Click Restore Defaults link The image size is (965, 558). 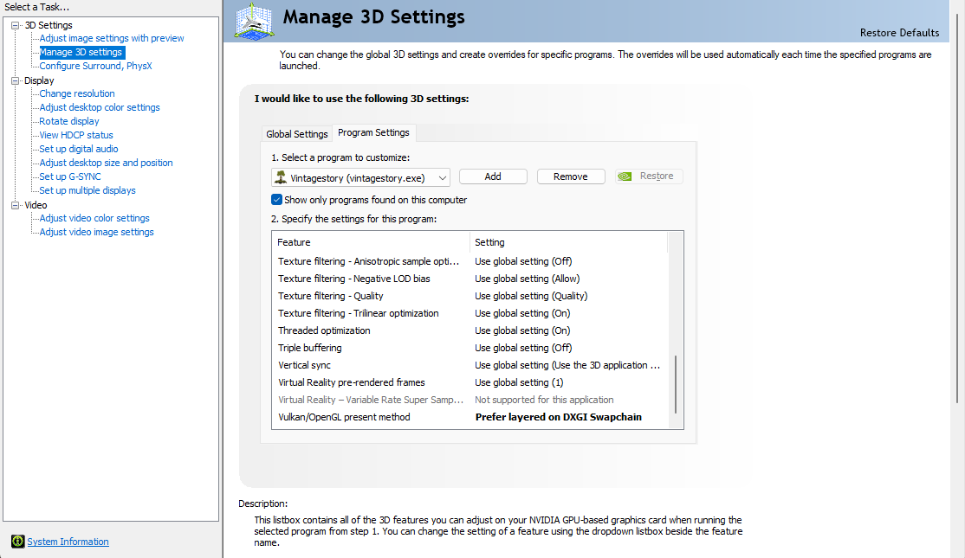coord(898,33)
